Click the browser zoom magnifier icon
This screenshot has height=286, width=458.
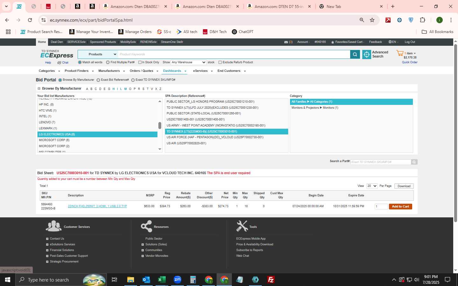(x=362, y=20)
